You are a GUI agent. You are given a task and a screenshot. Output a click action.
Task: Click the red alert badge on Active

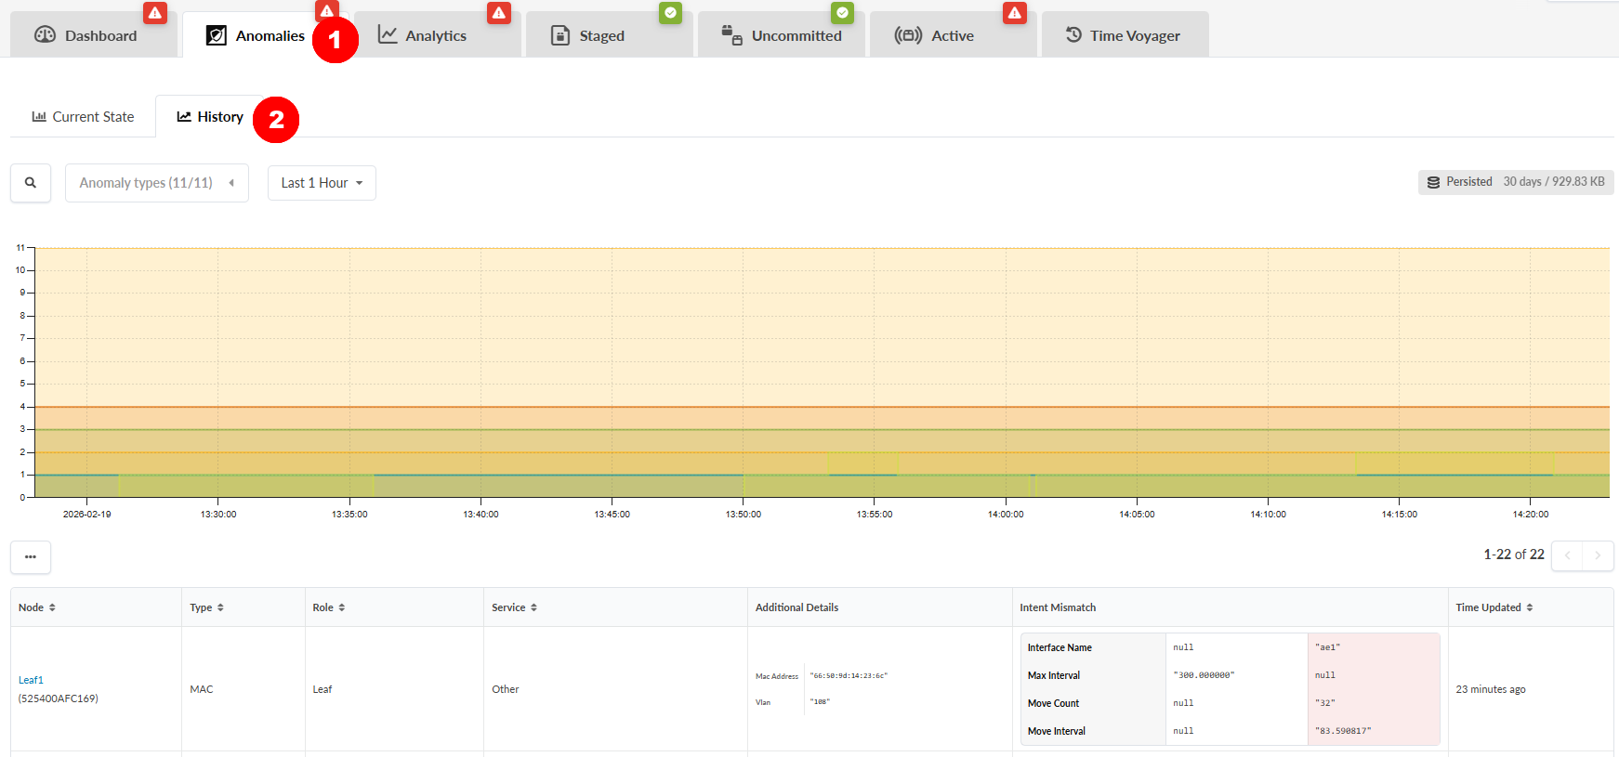coord(1015,13)
